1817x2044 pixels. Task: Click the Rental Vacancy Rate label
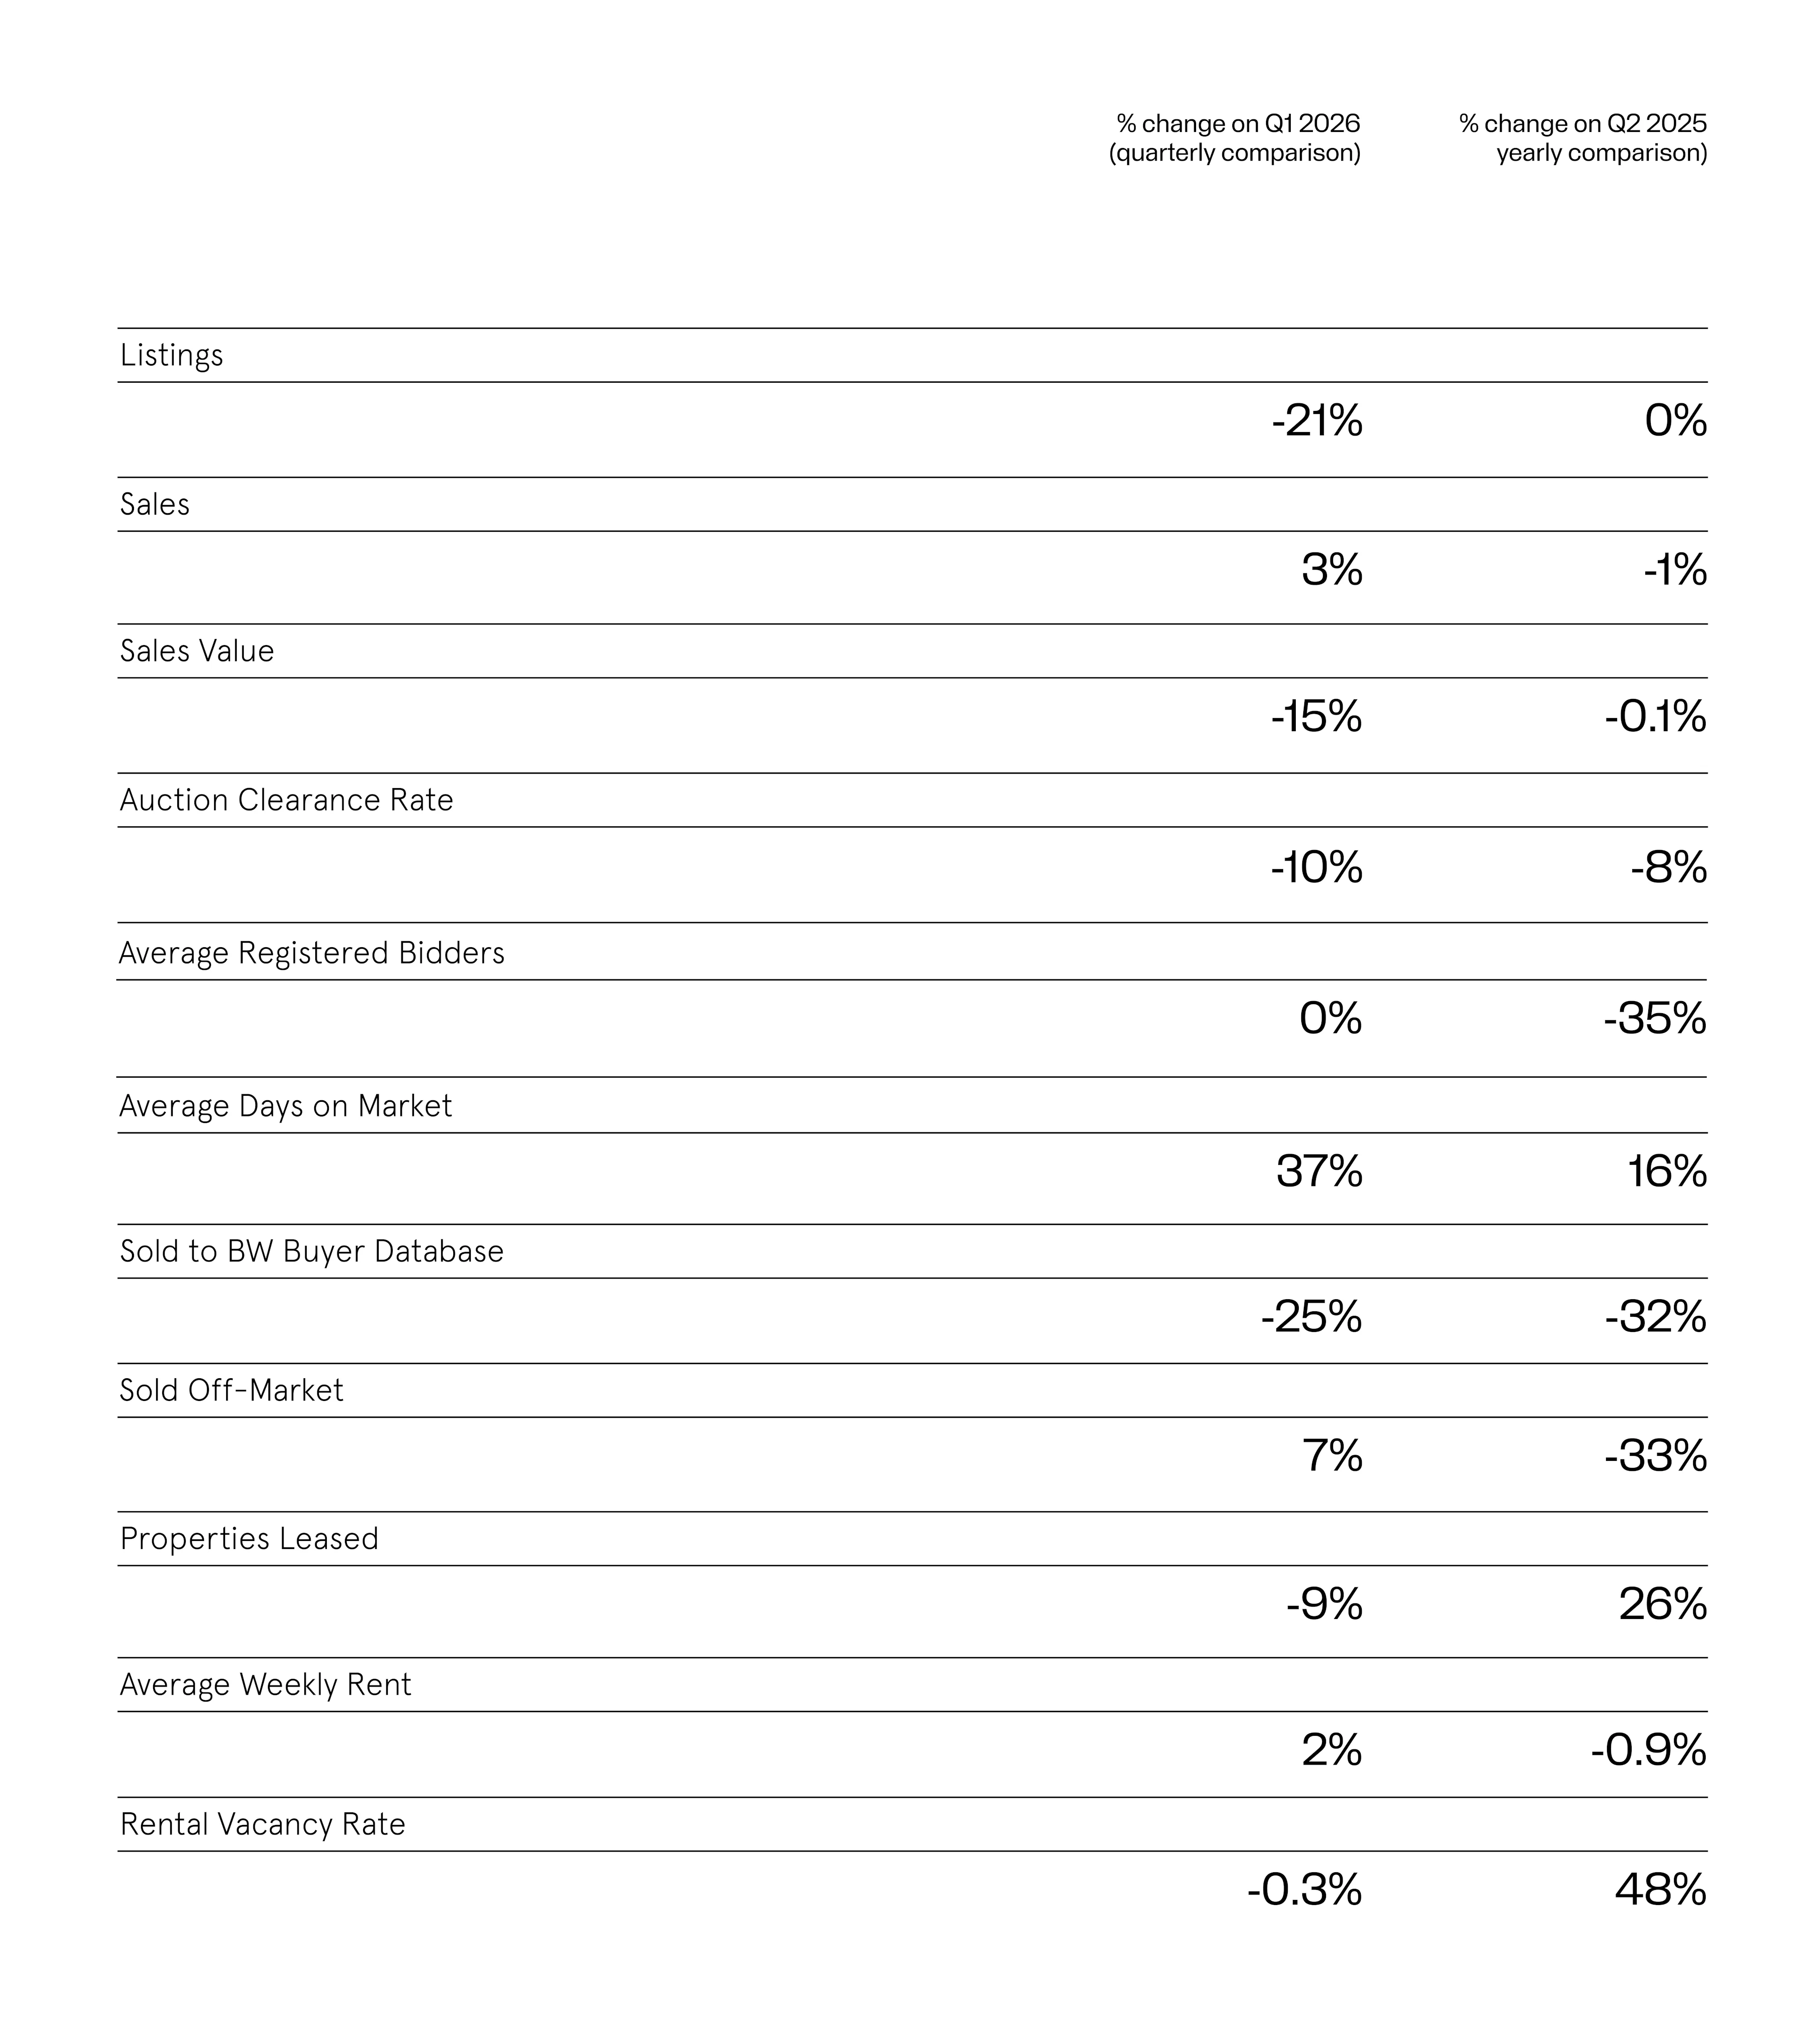tap(262, 1825)
